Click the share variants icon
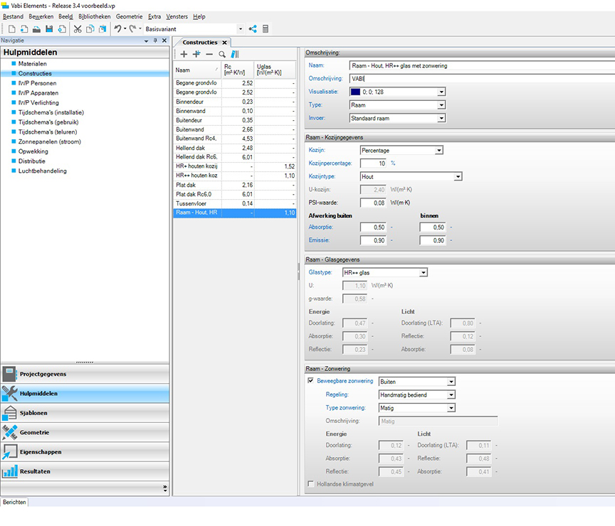 (x=253, y=29)
